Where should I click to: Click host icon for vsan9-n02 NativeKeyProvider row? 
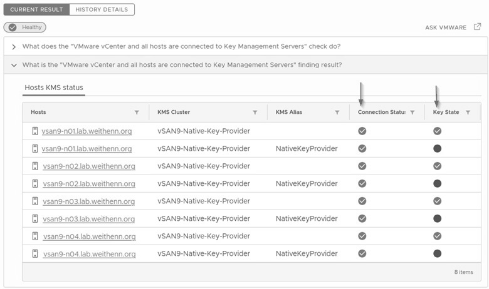pyautogui.click(x=35, y=183)
